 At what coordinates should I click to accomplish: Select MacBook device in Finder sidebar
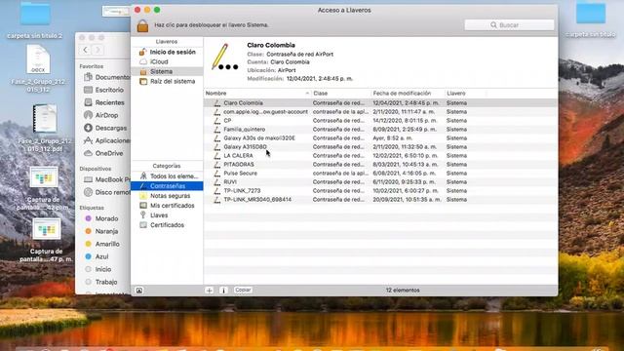(x=106, y=179)
